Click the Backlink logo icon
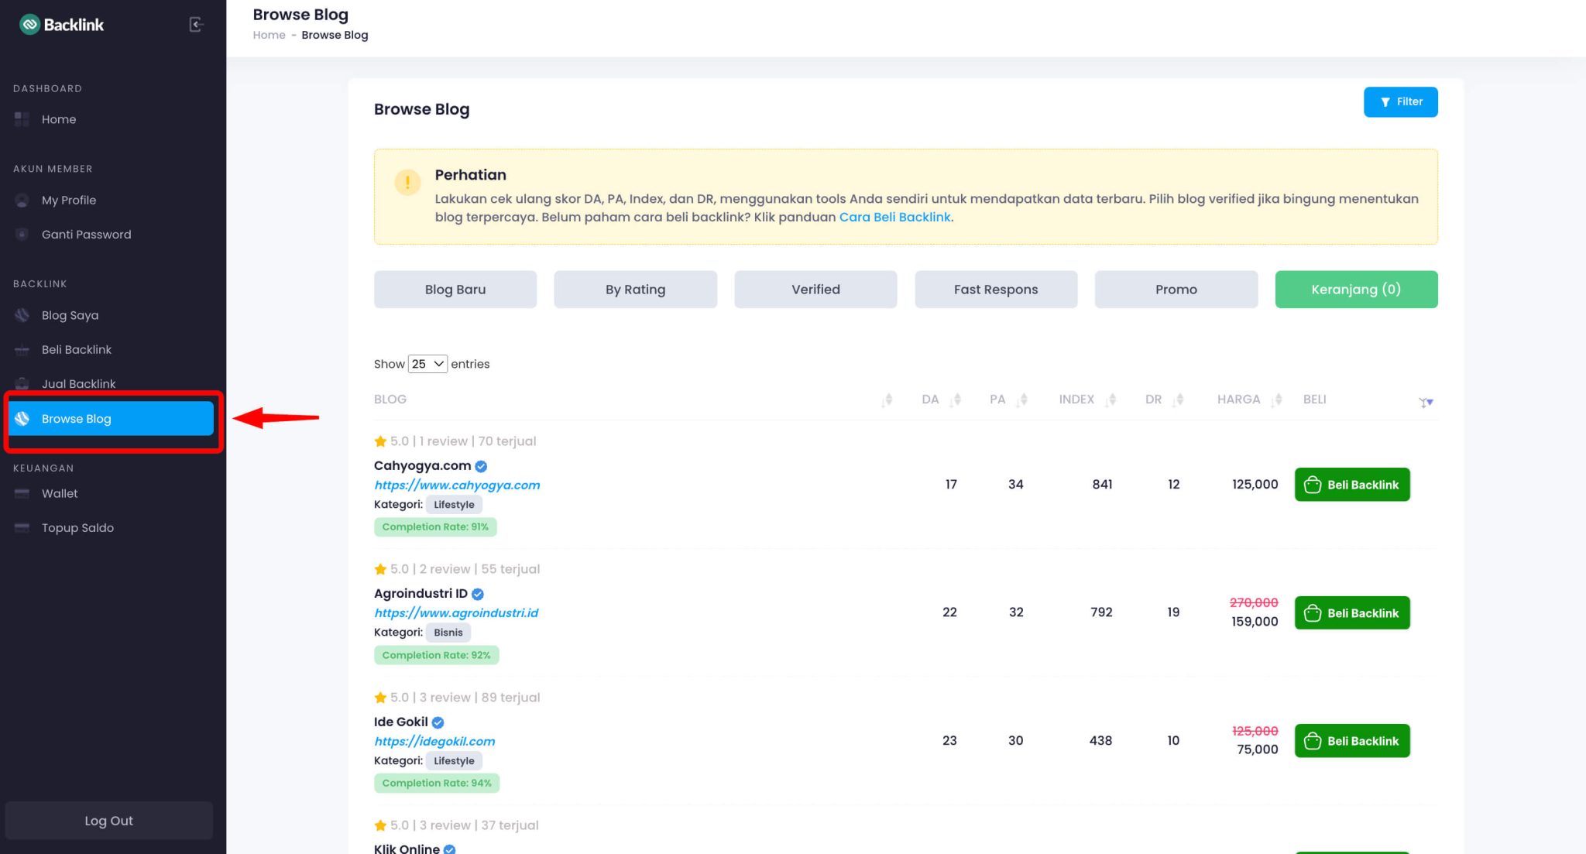 point(29,25)
